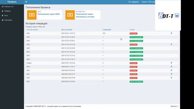Open Рабочий стол in the sidebar
Viewport: 194px width, 109px height.
click(9, 7)
